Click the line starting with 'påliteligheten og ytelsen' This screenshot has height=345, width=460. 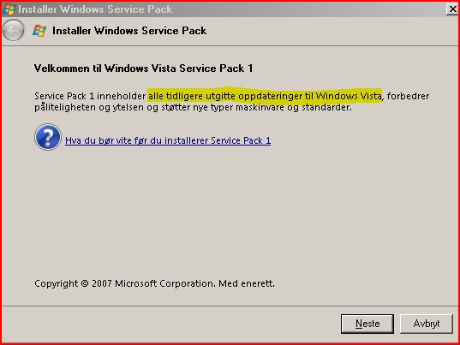point(193,107)
